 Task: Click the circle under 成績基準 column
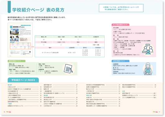(96, 39)
